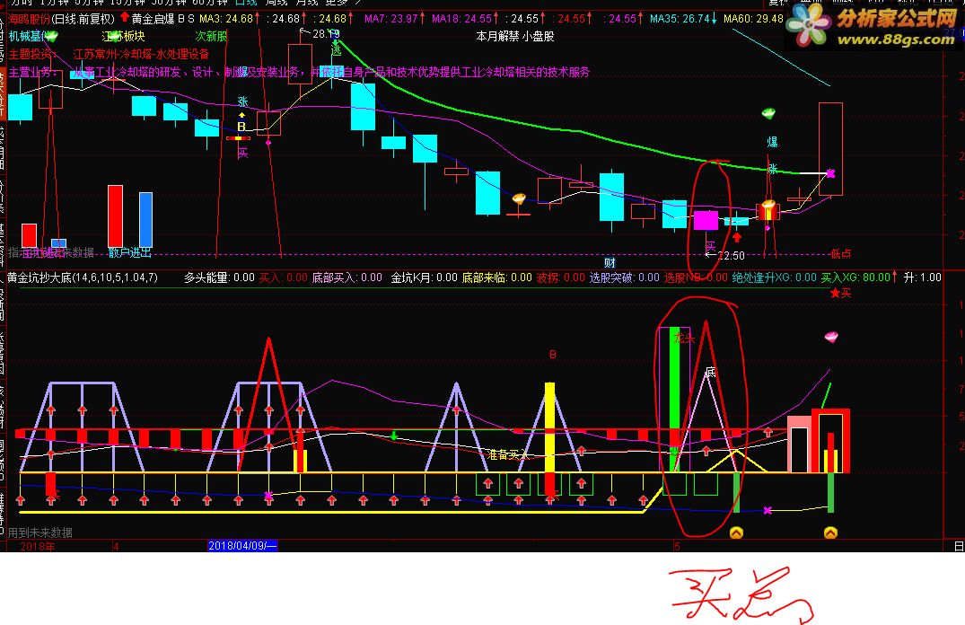Click the 波拐: 0.00 readout
This screenshot has height=625, width=965.
pyautogui.click(x=561, y=277)
